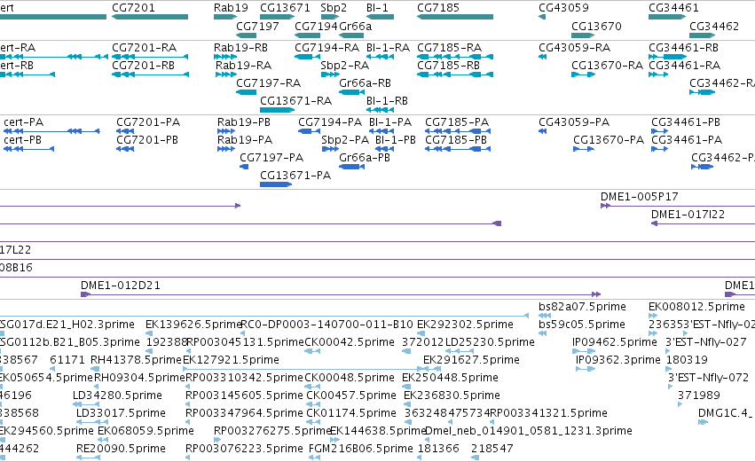Select EST CK00042.5prime label
The height and width of the screenshot is (462, 755).
point(350,341)
